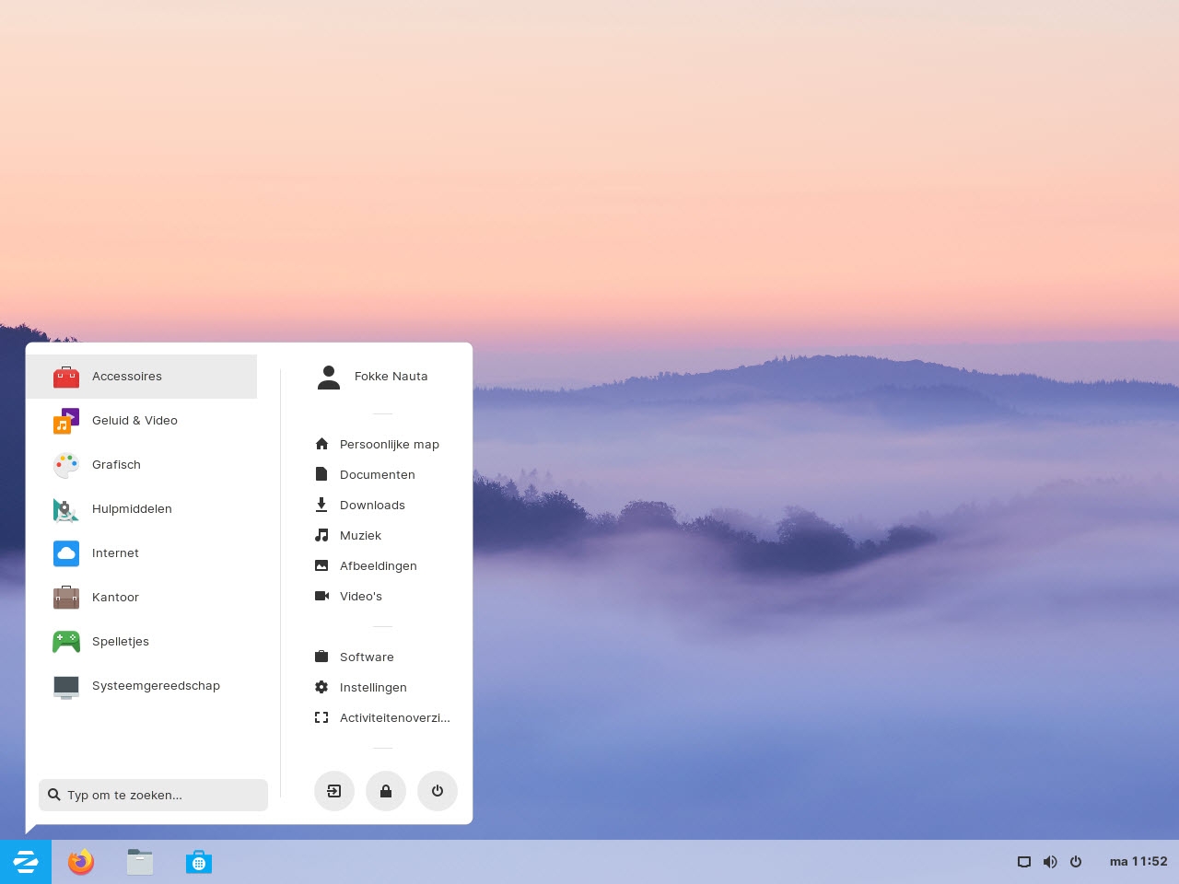Open the volume icon in the system tray
The image size is (1179, 884).
tap(1050, 862)
